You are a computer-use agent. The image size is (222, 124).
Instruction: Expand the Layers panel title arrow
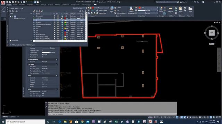(x=96, y=16)
